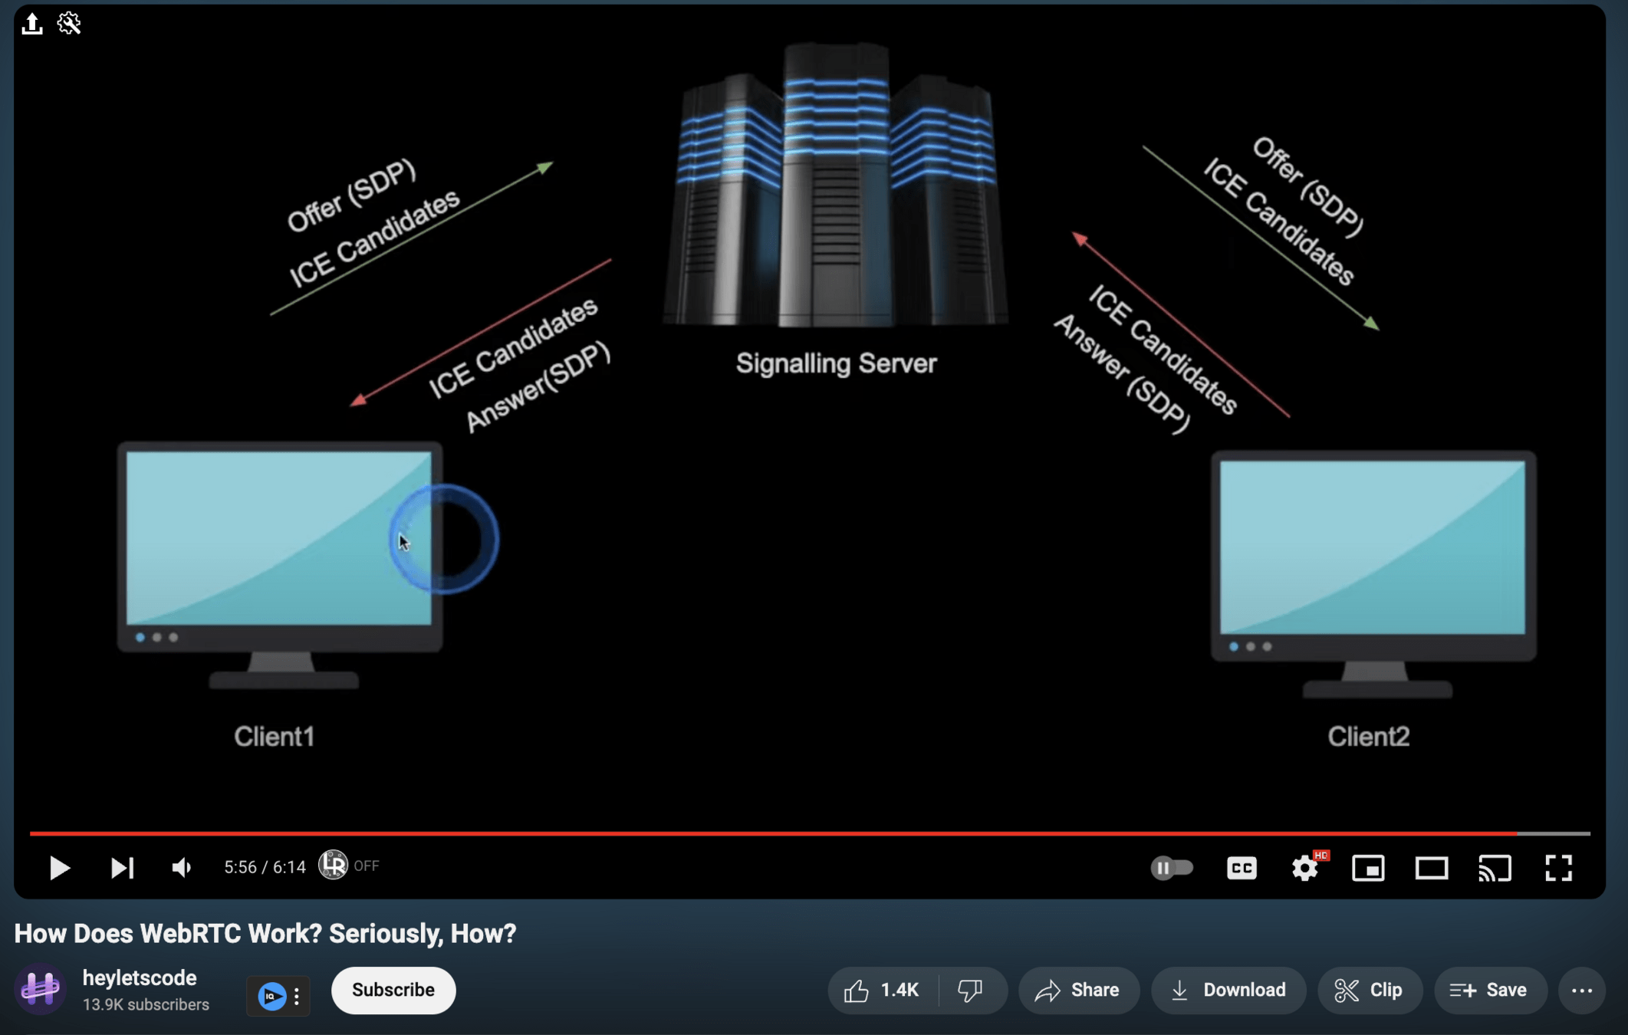Cast video to a TV
The height and width of the screenshot is (1035, 1628).
pos(1495,868)
